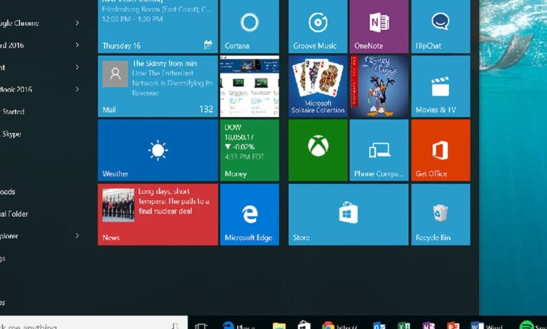Open the webpage screenshot thumbnail tile
This screenshot has width=547, height=329.
[x=250, y=86]
